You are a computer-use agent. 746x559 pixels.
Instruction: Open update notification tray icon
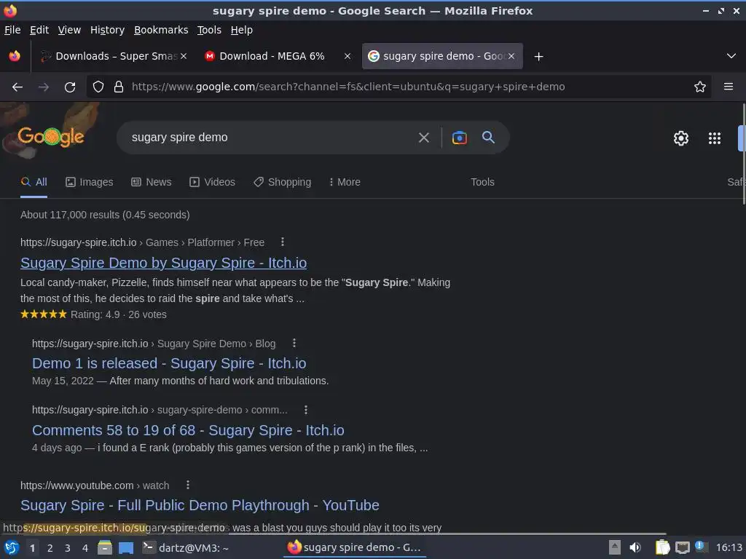[700, 546]
